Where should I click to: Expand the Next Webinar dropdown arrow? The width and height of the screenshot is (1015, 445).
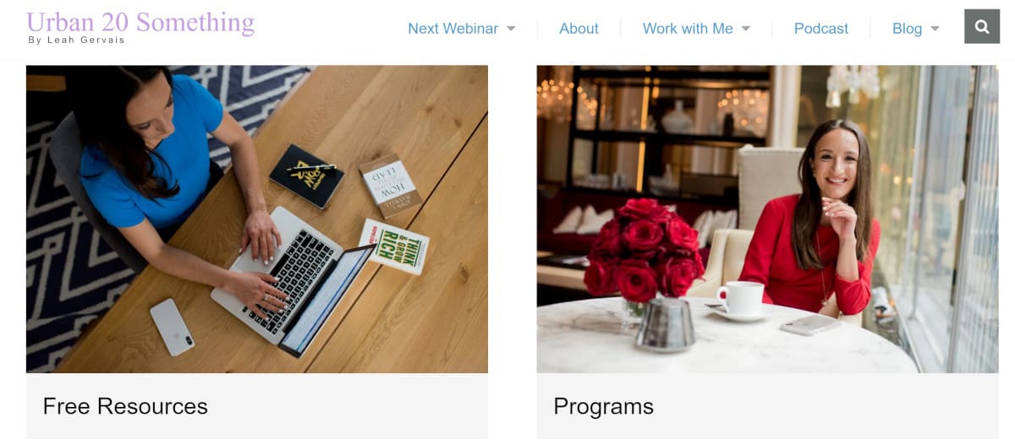pyautogui.click(x=511, y=29)
